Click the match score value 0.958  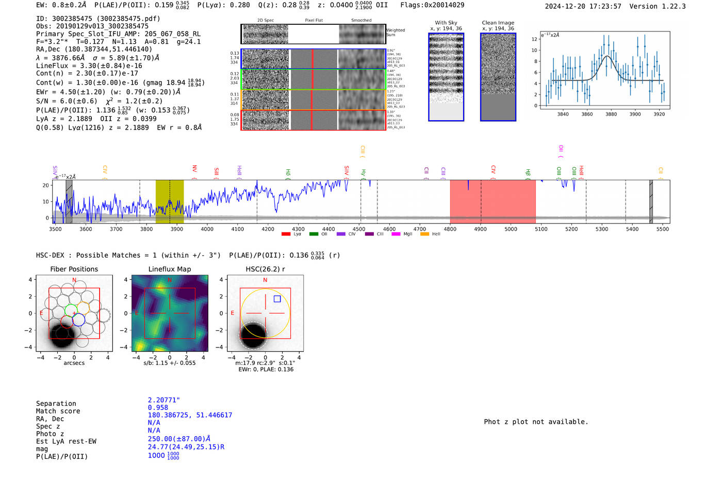pos(158,408)
